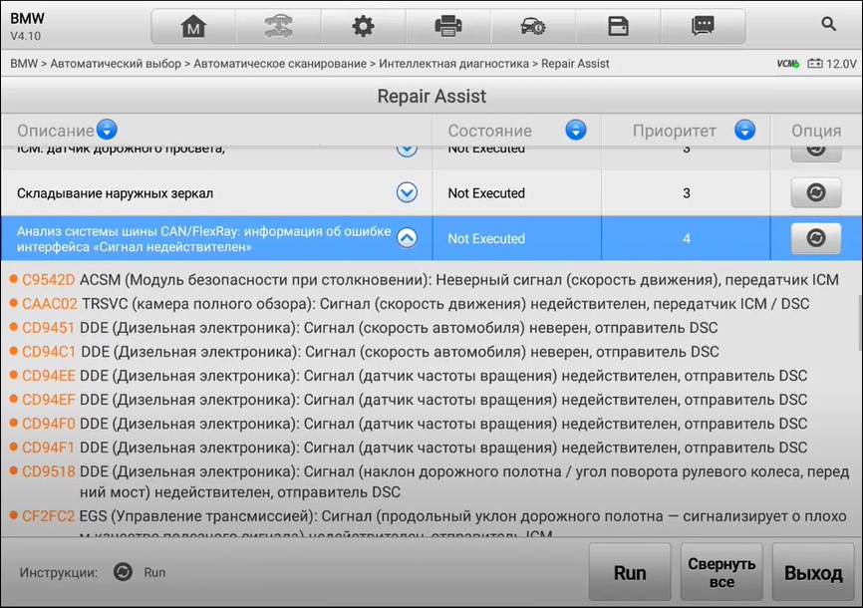Click Not Executed status of mirror folding row
The height and width of the screenshot is (608, 863).
(486, 193)
